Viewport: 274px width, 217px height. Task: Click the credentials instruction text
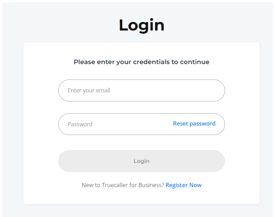pos(141,62)
